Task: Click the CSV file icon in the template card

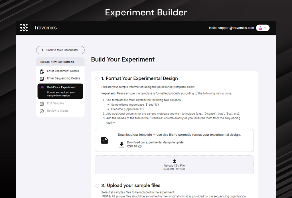Action: click(x=104, y=140)
